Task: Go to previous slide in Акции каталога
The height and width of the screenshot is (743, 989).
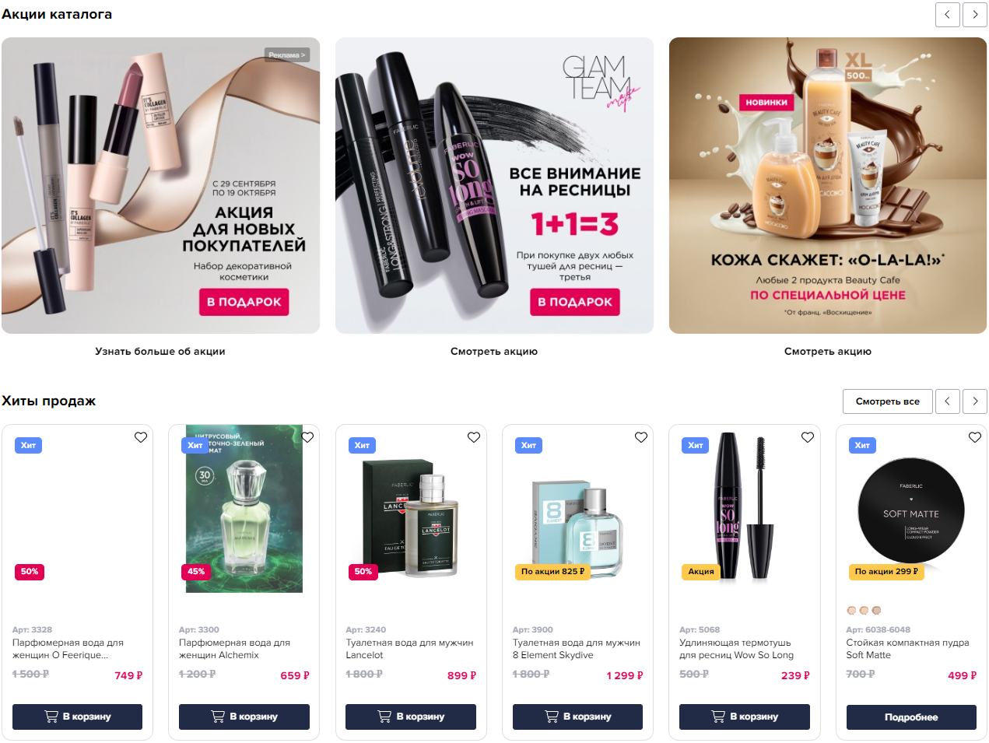Action: click(947, 15)
